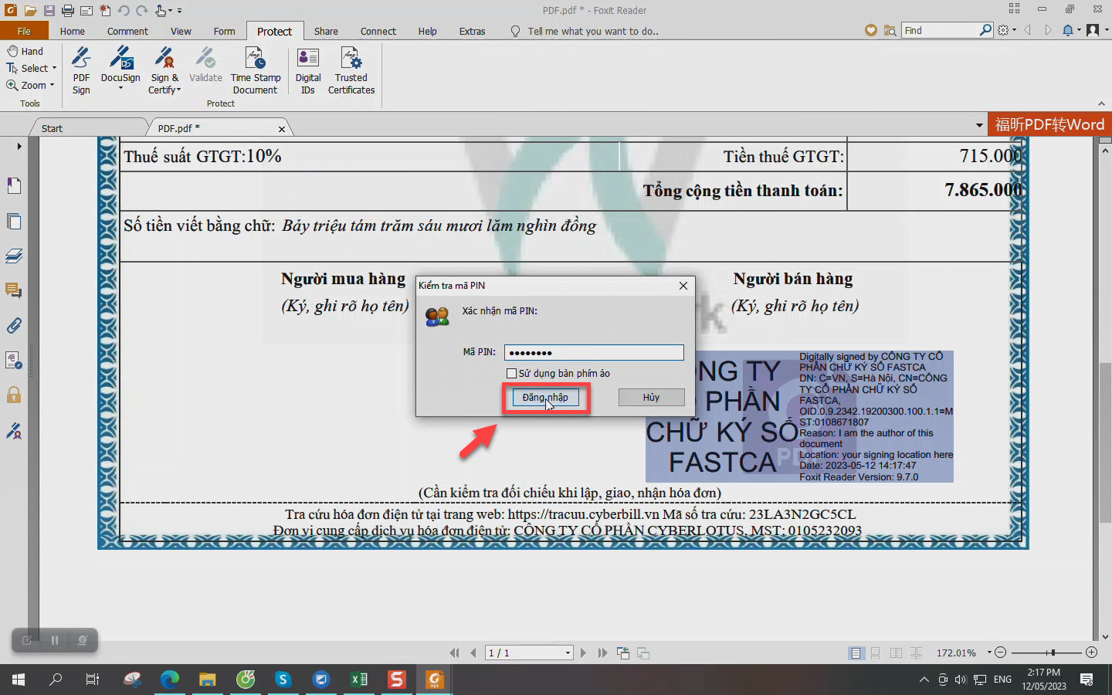Viewport: 1112px width, 695px height.
Task: Open the Sign & Certify dropdown
Action: (164, 84)
